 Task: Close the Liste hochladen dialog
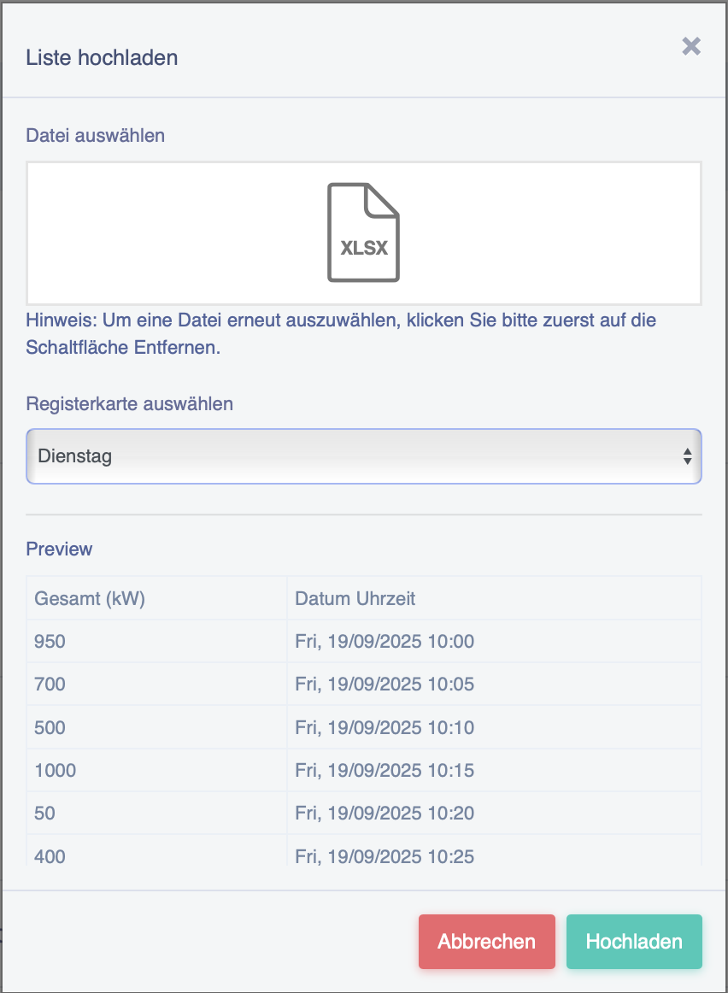pos(691,45)
